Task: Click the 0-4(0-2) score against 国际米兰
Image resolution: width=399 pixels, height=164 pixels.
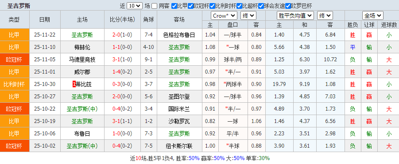Action: (122, 109)
